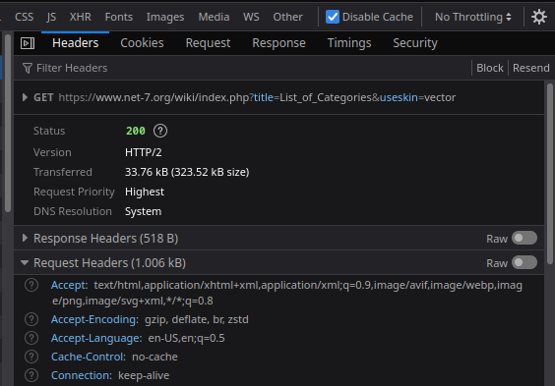This screenshot has width=555, height=386.
Task: Switch to the Cookies tab
Action: pyautogui.click(x=142, y=43)
